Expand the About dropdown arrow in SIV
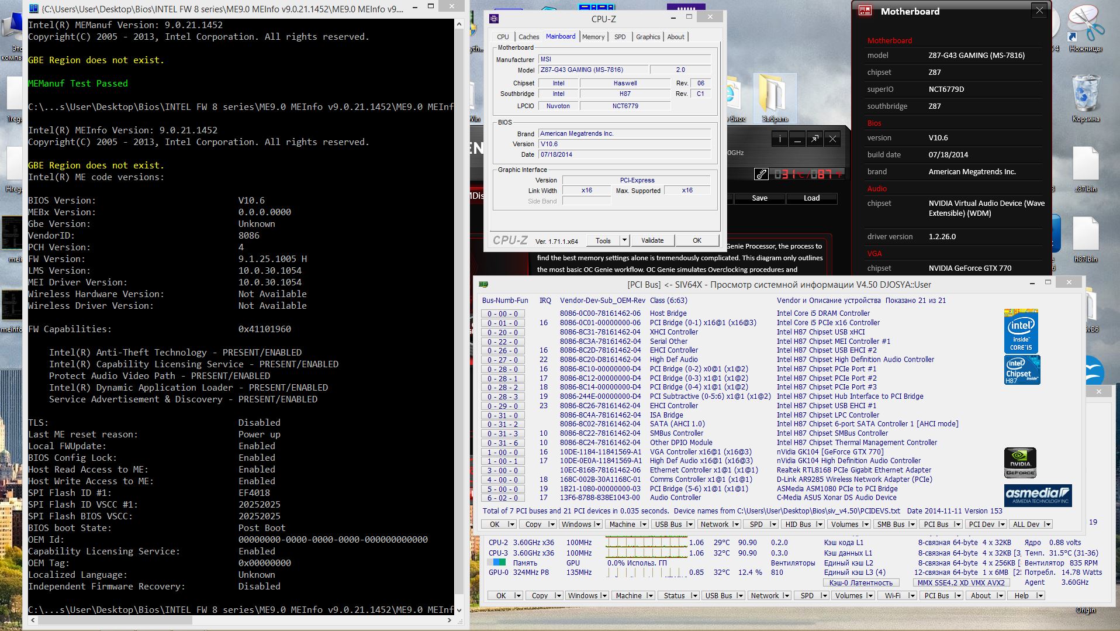This screenshot has width=1120, height=631. [1000, 595]
